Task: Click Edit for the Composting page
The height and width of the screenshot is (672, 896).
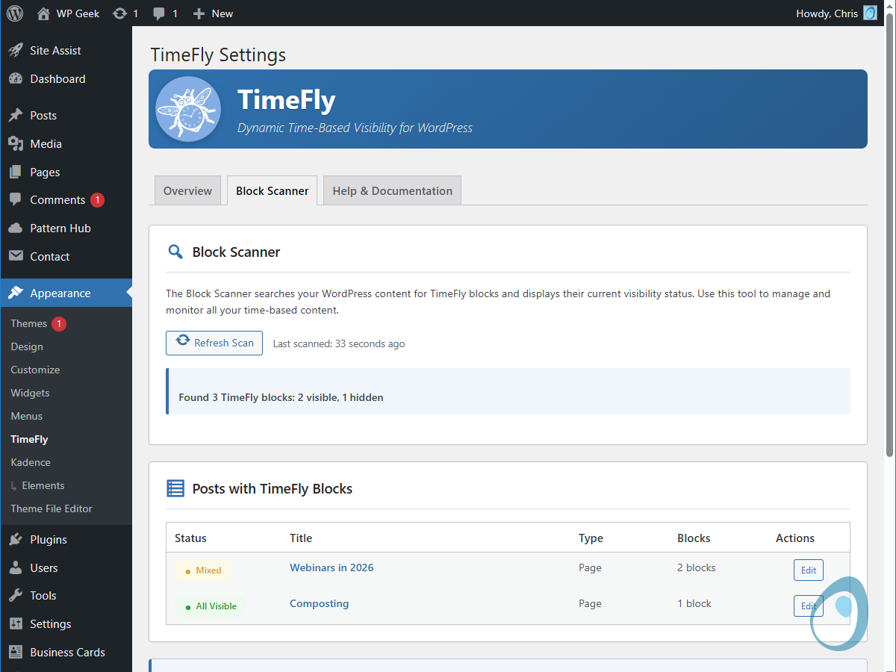Action: [809, 606]
